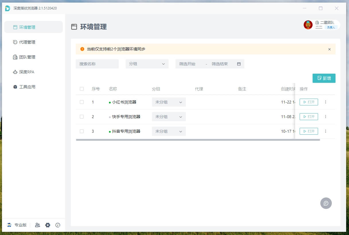Open the info icon at sidebar bottom
This screenshot has width=349, height=235.
(x=58, y=225)
